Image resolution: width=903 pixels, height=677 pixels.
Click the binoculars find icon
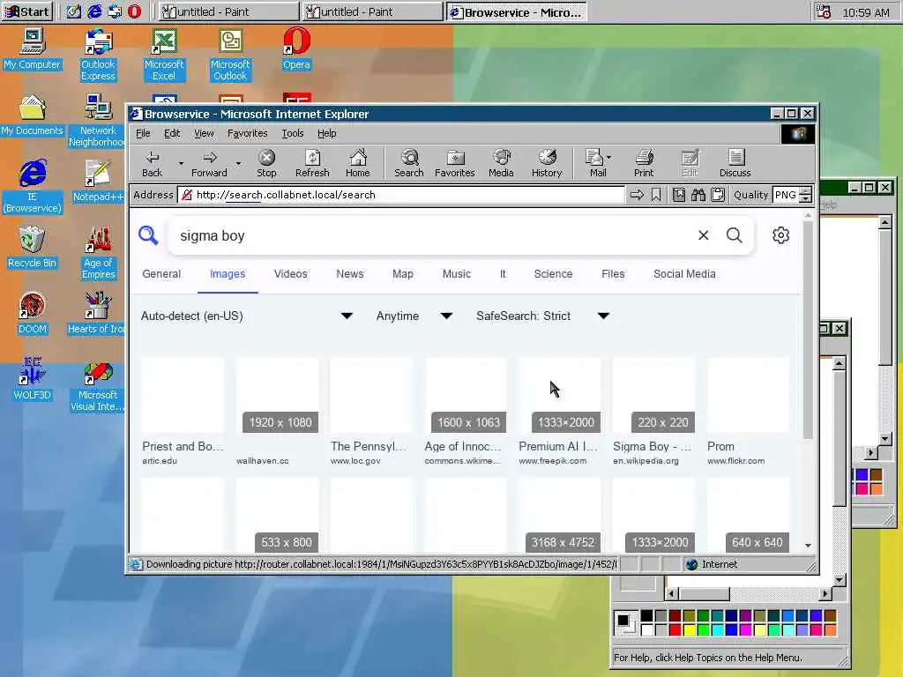click(698, 195)
